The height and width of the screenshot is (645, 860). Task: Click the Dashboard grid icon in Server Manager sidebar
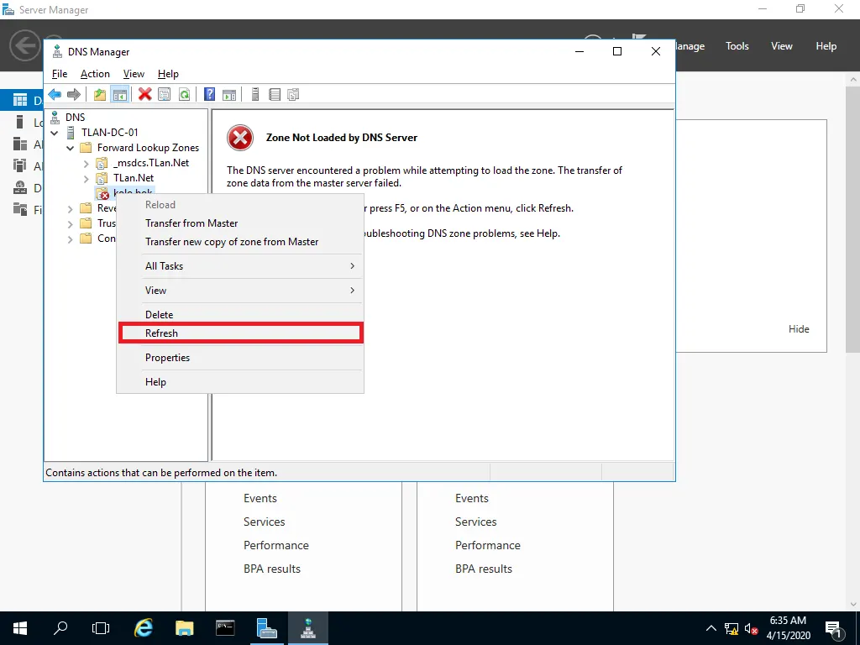(x=20, y=100)
